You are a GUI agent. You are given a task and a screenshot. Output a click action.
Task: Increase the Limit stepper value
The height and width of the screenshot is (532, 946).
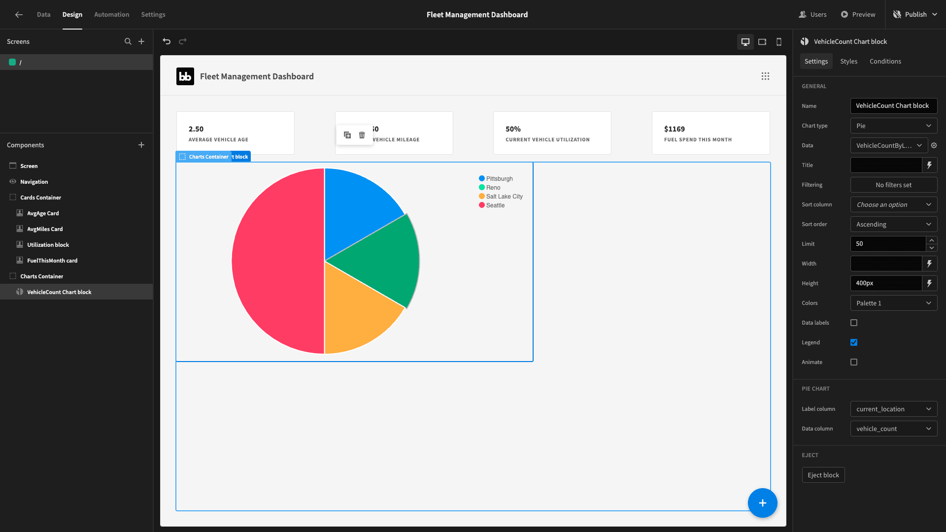(931, 240)
